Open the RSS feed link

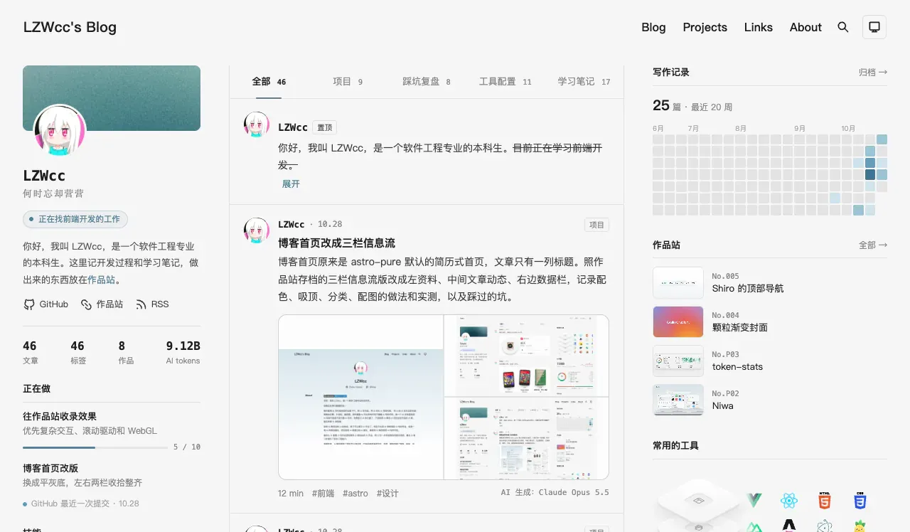coord(152,304)
